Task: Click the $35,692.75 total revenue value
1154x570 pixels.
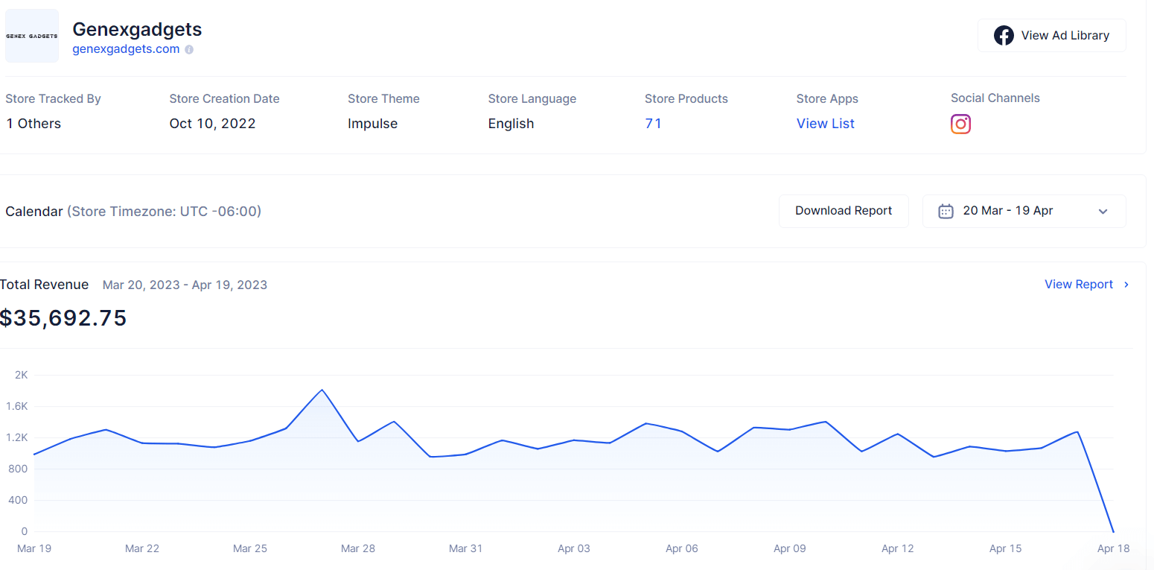Action: (x=63, y=318)
